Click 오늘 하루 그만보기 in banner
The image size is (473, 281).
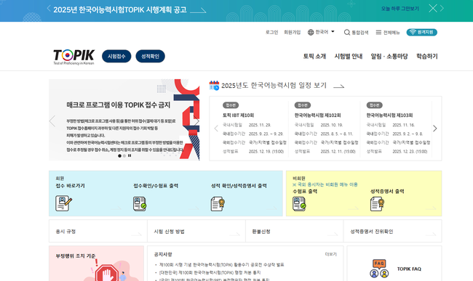click(x=400, y=9)
